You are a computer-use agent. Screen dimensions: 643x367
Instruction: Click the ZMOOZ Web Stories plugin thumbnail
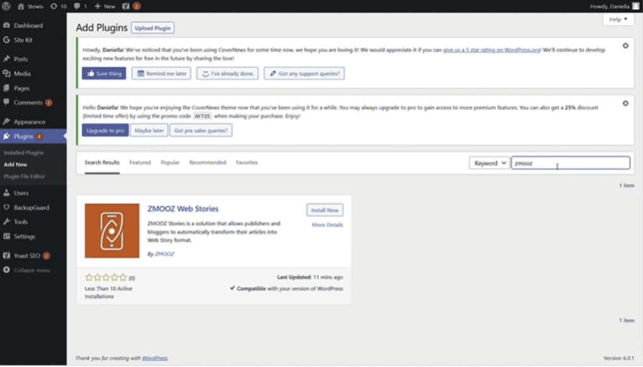(112, 231)
